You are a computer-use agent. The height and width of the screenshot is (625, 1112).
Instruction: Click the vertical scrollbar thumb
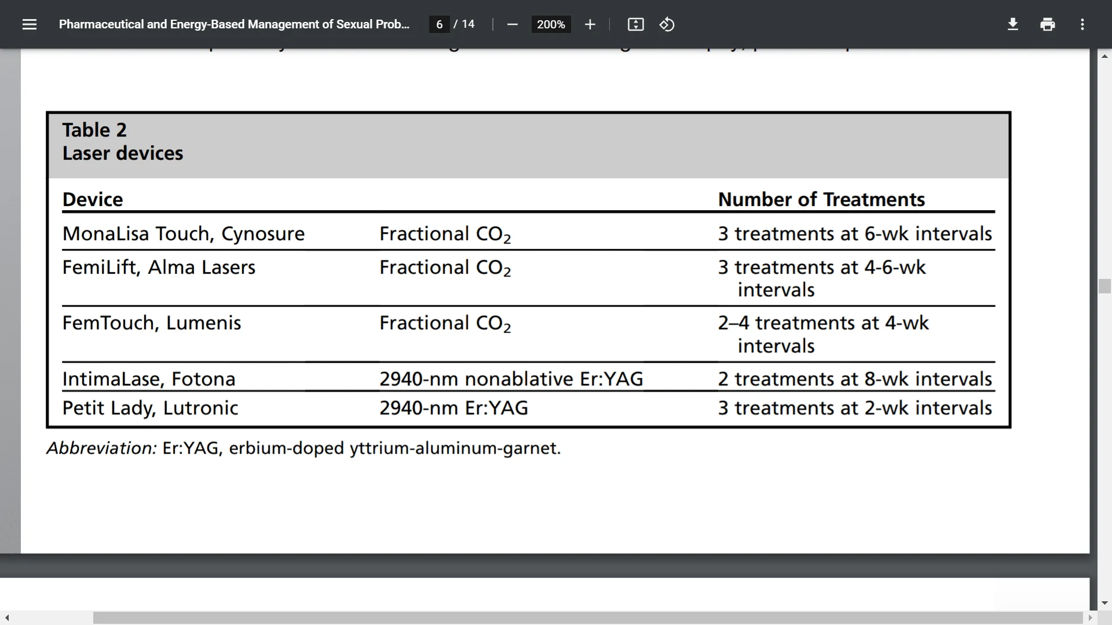(1104, 286)
